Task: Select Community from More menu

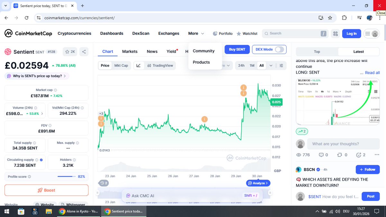Action: 204,51
